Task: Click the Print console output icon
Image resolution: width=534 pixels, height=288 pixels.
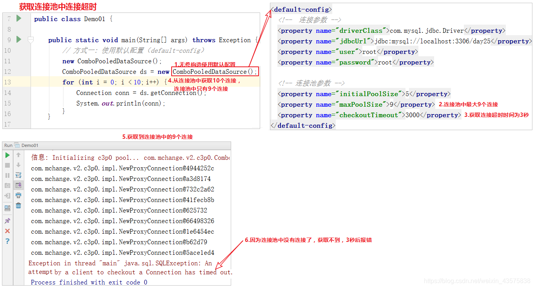Action: click(18, 195)
